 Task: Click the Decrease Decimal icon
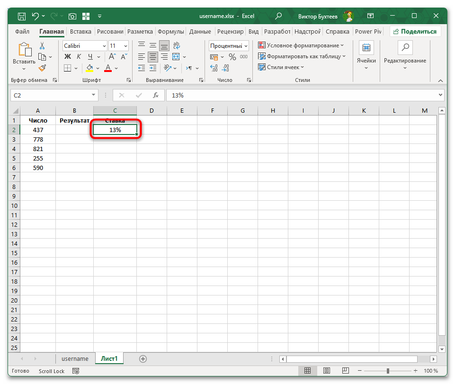pyautogui.click(x=226, y=68)
